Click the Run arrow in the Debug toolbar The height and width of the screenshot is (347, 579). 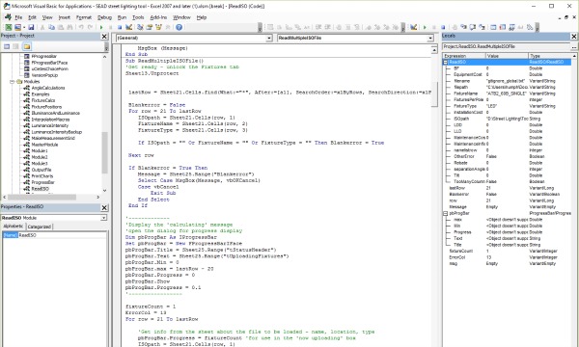point(425,27)
